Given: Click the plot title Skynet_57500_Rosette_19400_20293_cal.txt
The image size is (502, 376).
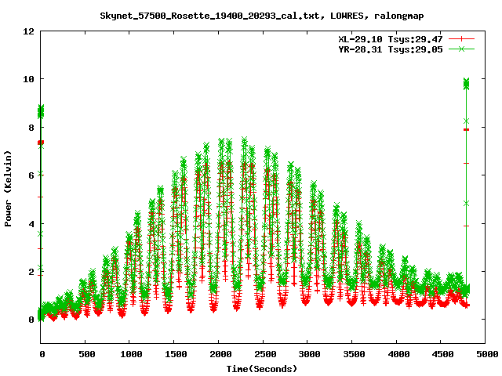Looking at the screenshot, I should click(x=209, y=16).
